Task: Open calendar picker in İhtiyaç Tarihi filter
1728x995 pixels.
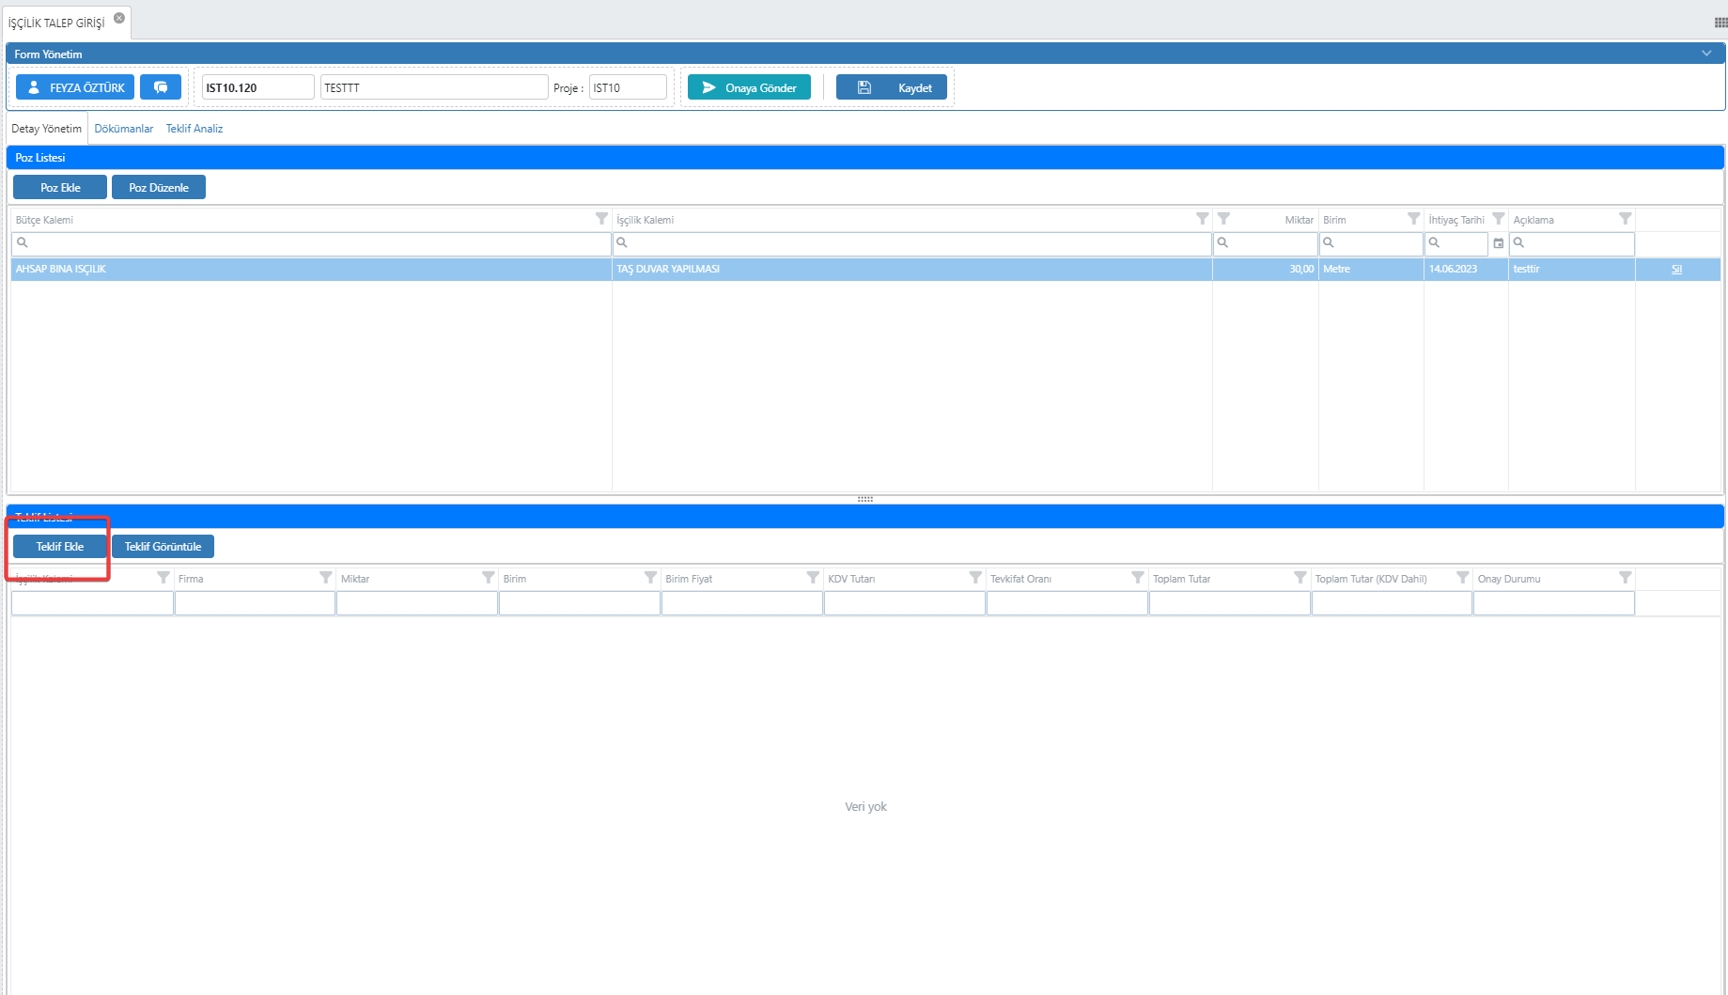Action: [x=1499, y=243]
